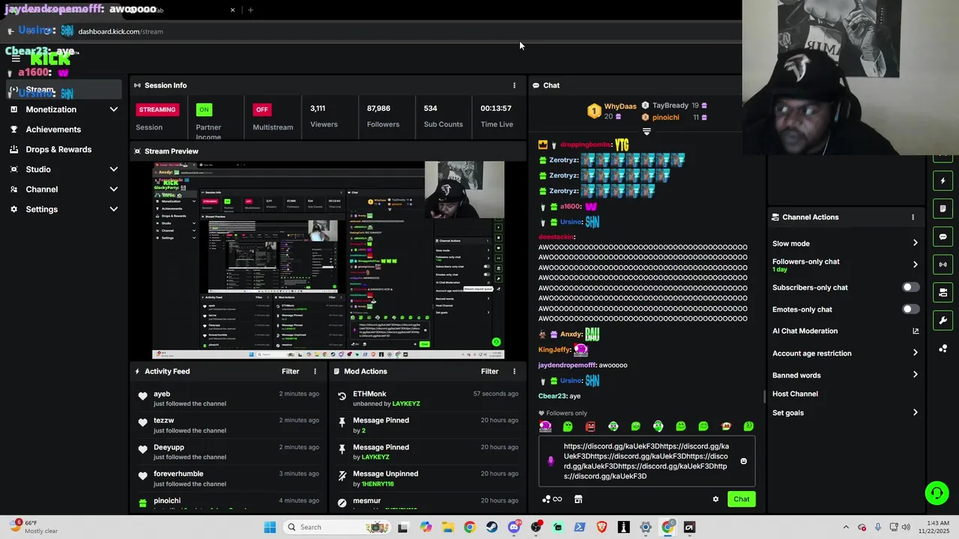Toggle Subscribers-only chat switch

[x=910, y=287]
